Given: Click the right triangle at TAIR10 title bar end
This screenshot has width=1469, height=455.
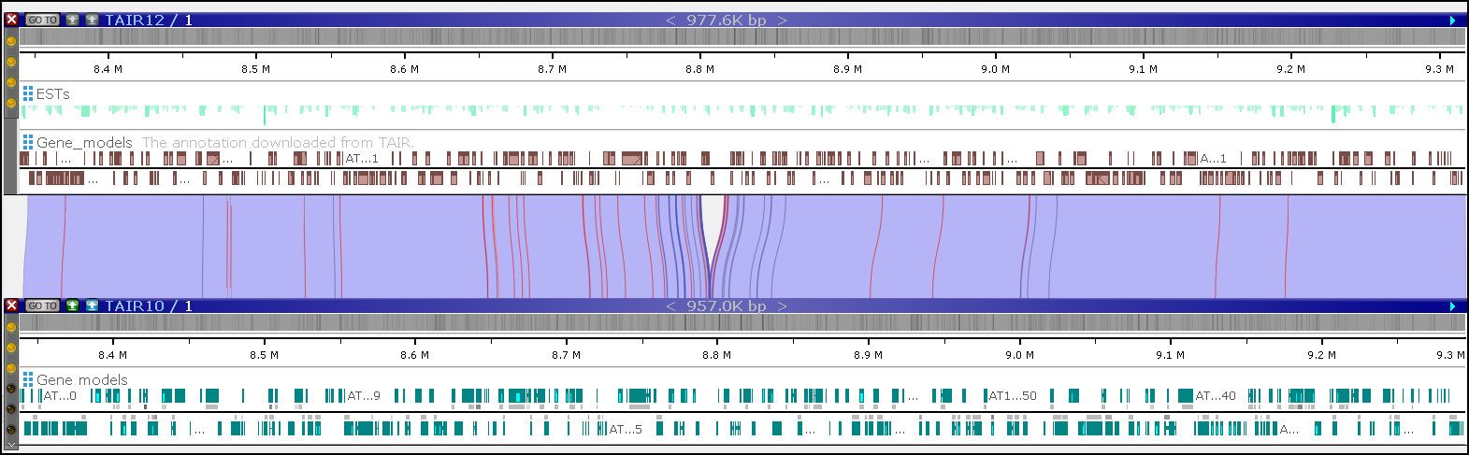Looking at the screenshot, I should 1452,306.
